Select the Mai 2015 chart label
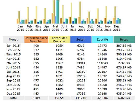 tap(55, 28)
